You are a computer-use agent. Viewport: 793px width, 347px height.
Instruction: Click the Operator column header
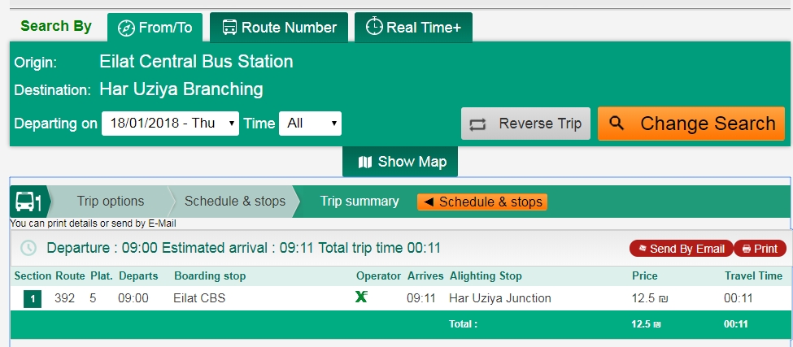click(378, 275)
